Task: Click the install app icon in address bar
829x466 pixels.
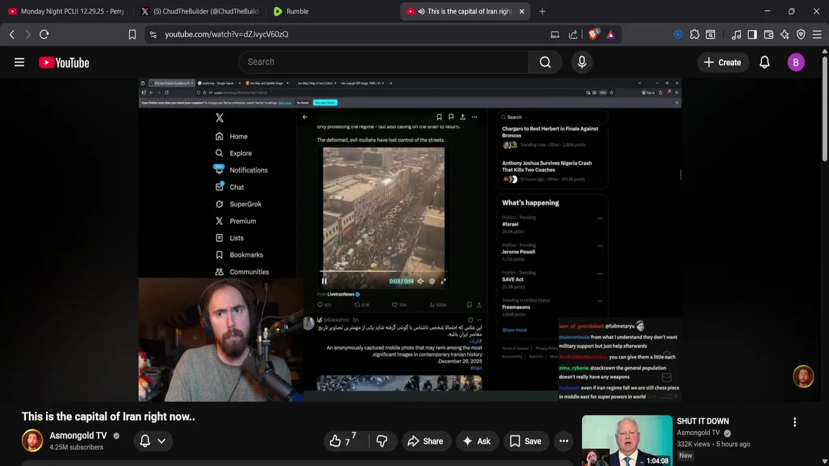Action: coord(555,34)
